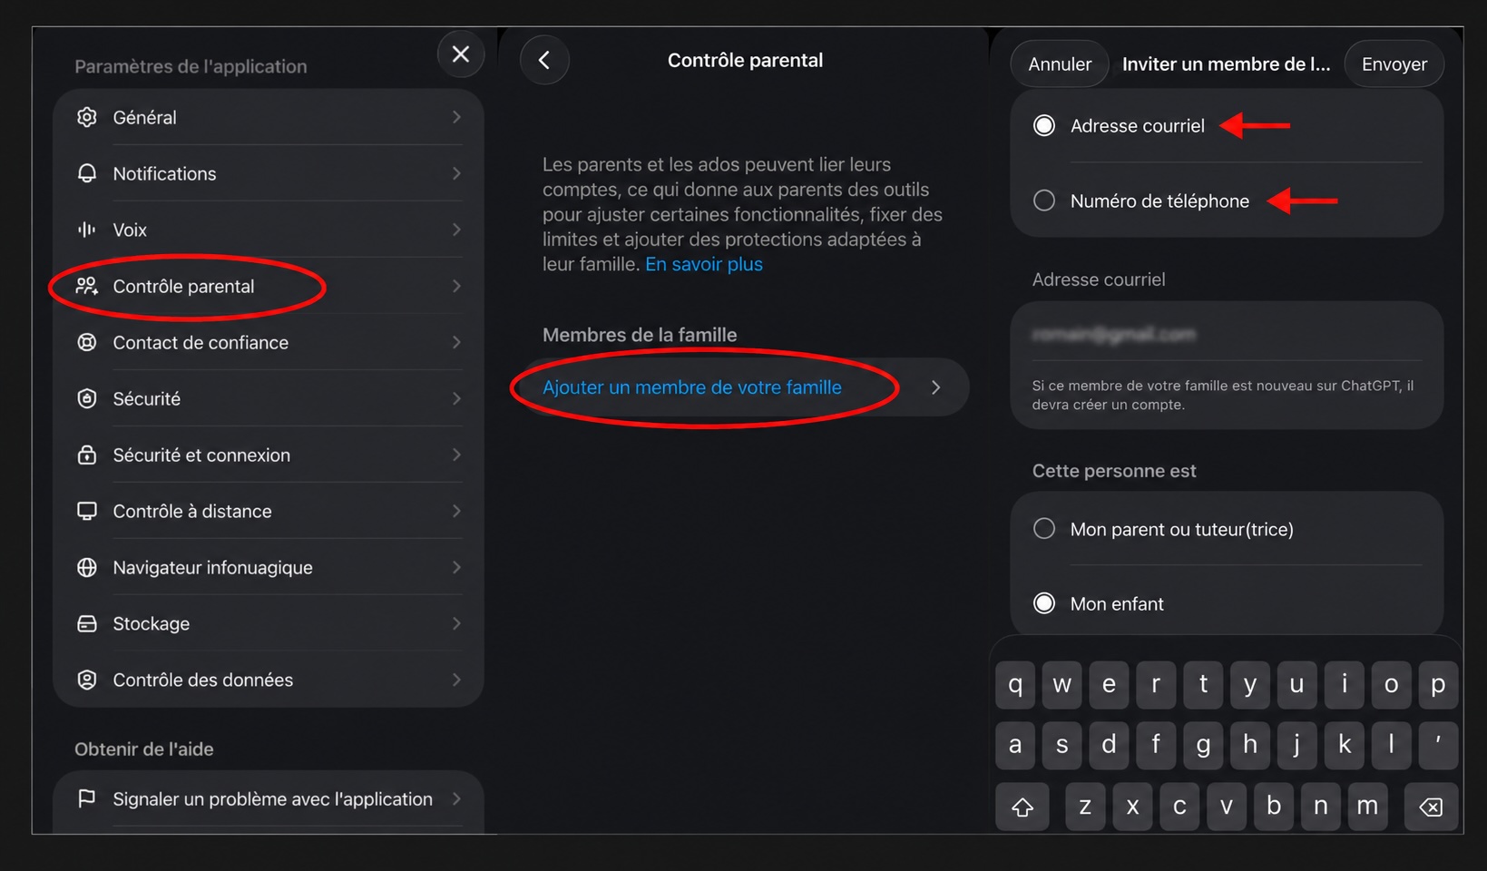
Task: Click the Adresse courriel input field
Action: pos(1227,335)
